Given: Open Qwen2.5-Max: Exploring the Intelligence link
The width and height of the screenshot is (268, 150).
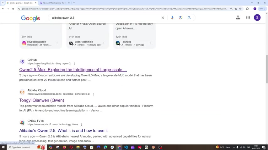Looking at the screenshot, I should click(x=73, y=70).
